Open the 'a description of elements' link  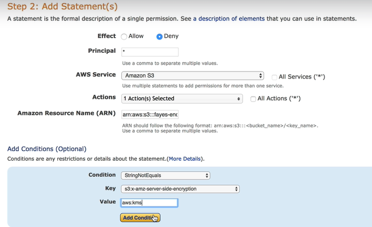tap(229, 19)
